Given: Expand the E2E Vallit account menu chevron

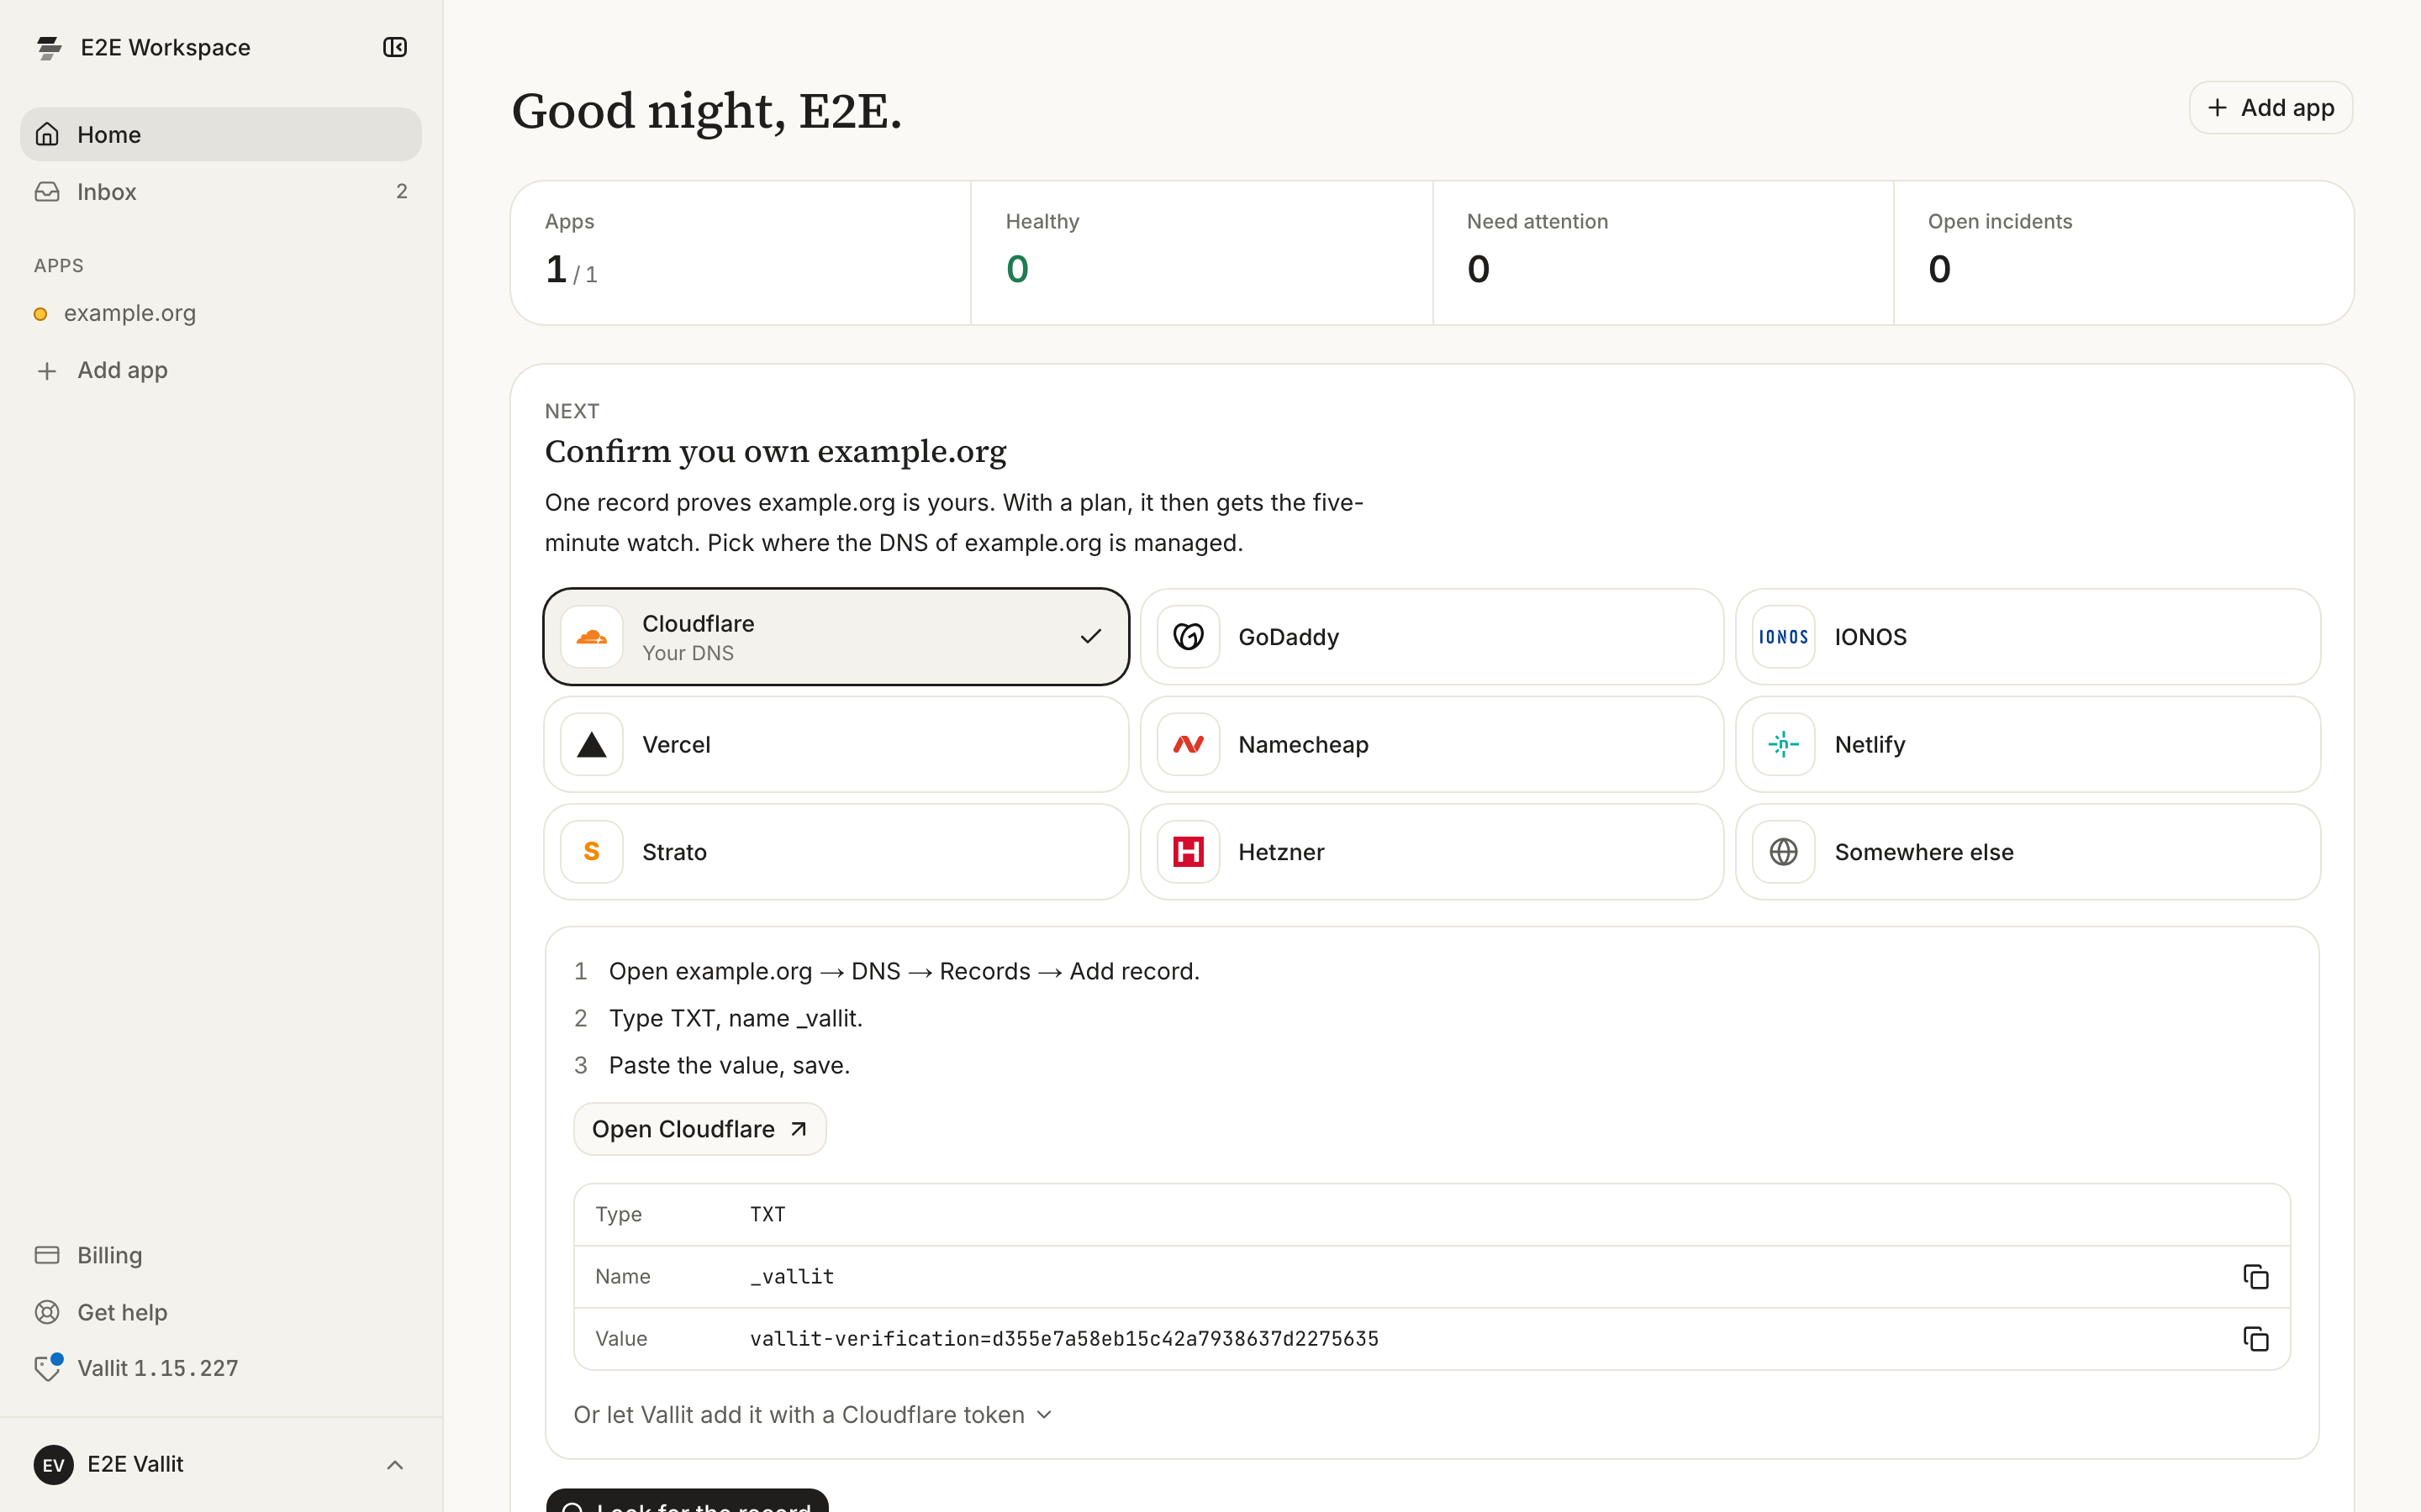Looking at the screenshot, I should pyautogui.click(x=395, y=1464).
